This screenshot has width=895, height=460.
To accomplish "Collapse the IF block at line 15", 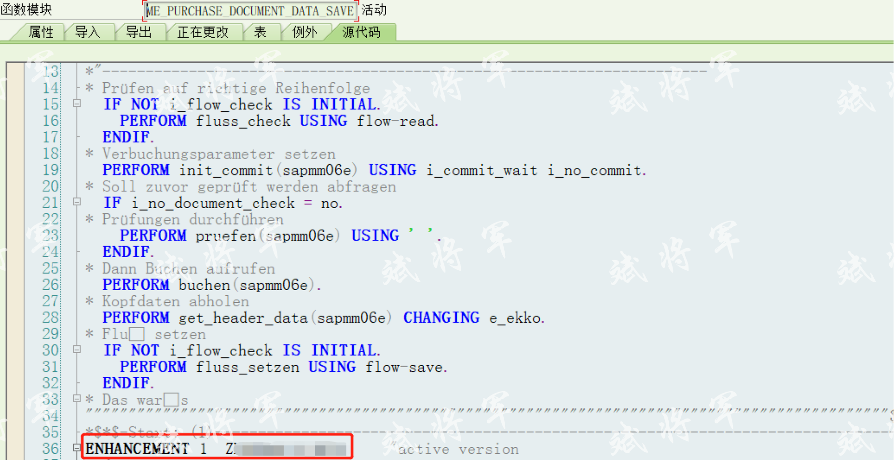I will pyautogui.click(x=77, y=103).
